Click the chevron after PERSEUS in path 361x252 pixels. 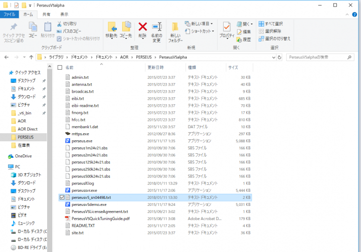(155, 57)
